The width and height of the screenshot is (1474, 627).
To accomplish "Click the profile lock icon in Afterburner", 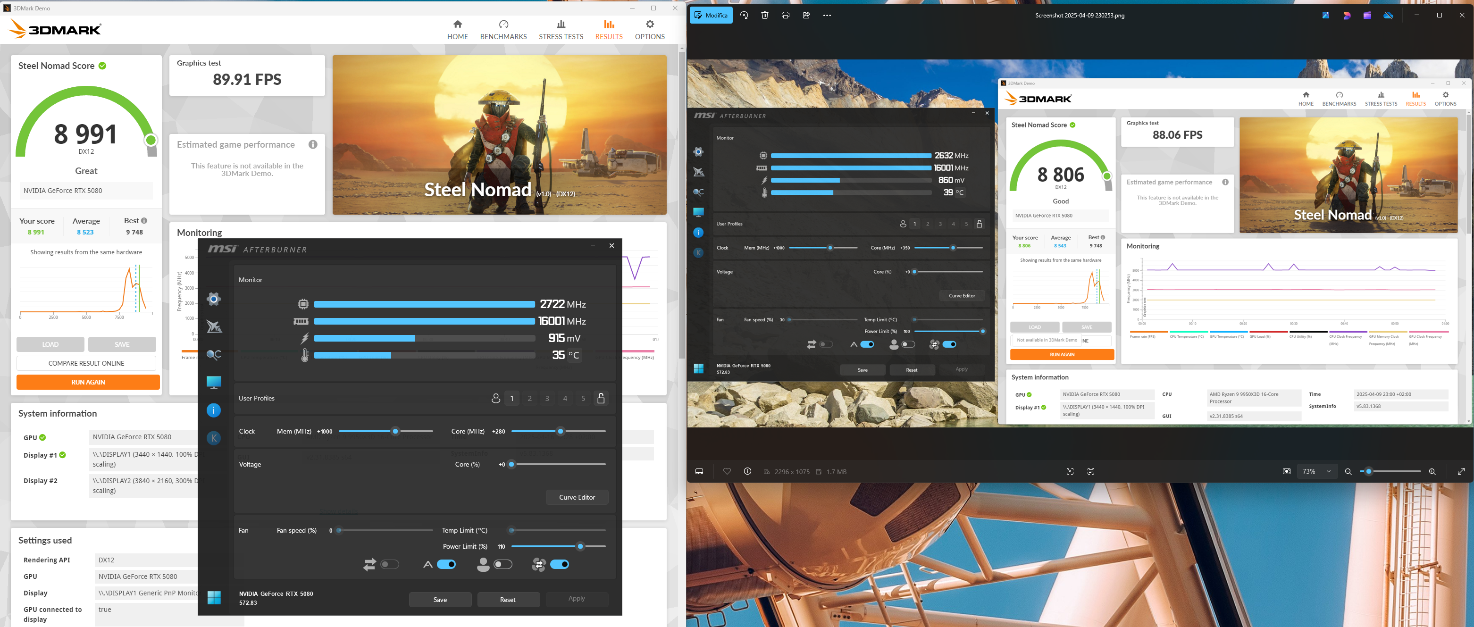I will [x=601, y=398].
